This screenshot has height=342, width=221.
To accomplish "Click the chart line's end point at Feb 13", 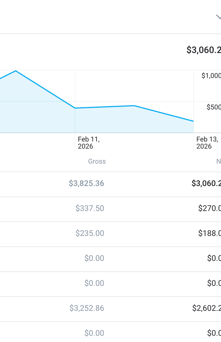I will pos(193,121).
